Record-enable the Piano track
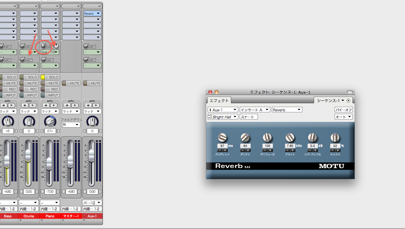Viewport: 405px width, 229px height. pos(50,89)
